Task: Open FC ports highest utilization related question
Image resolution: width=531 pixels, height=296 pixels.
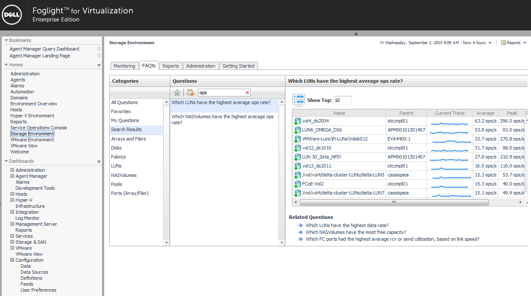Action: tap(393, 239)
